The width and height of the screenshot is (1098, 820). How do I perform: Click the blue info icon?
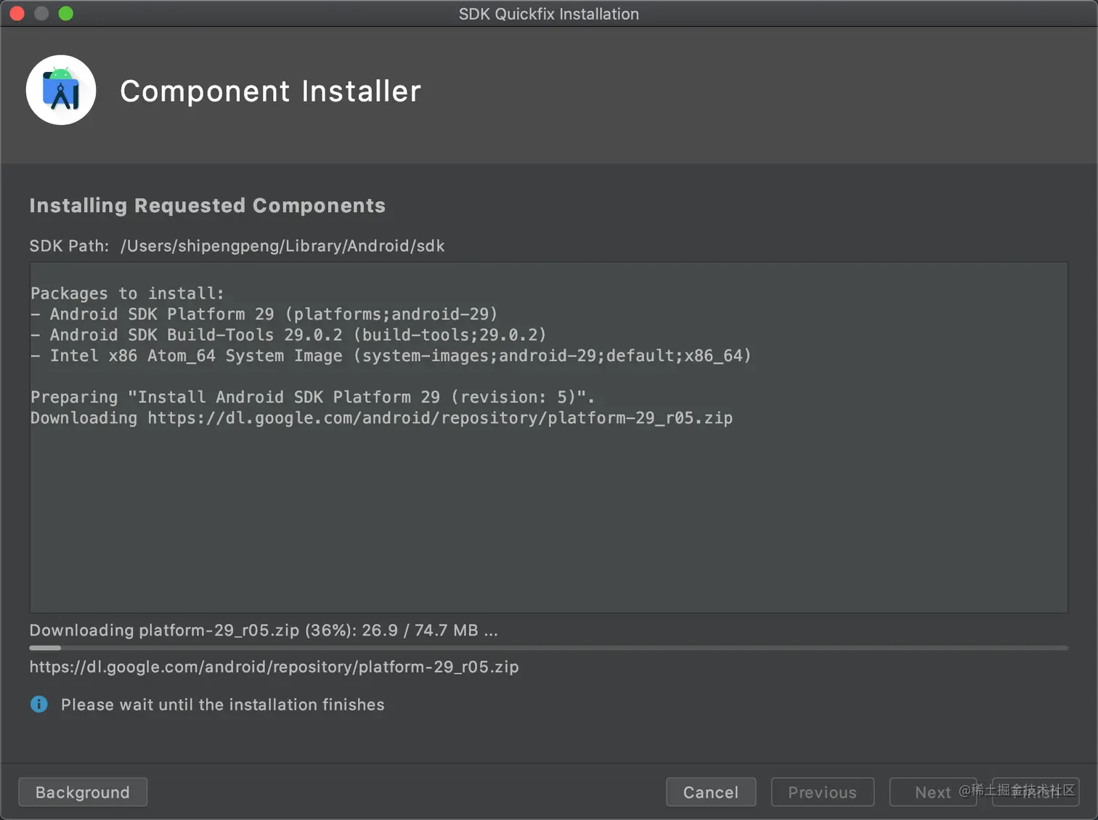click(39, 705)
